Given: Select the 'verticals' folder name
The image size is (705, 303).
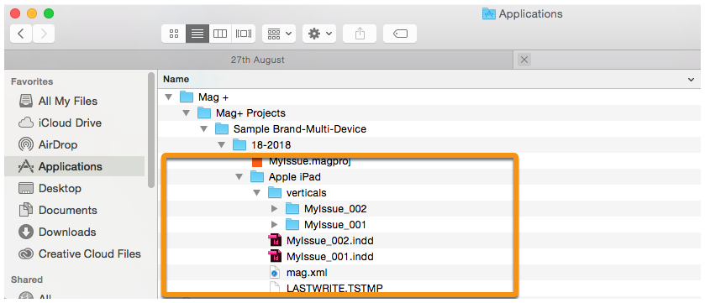Looking at the screenshot, I should pyautogui.click(x=306, y=193).
